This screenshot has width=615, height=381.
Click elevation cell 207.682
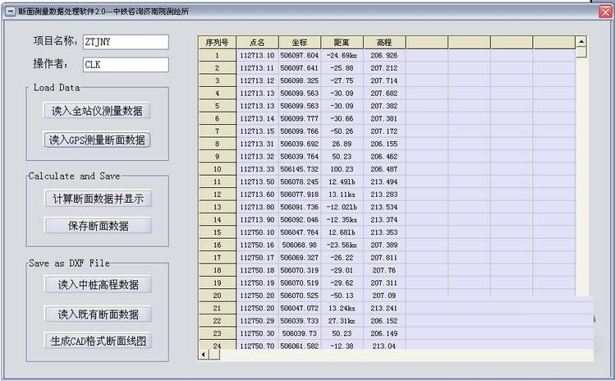384,94
